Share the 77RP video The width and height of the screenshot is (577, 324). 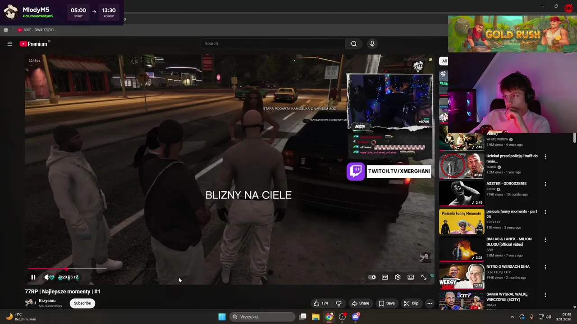[x=360, y=303]
